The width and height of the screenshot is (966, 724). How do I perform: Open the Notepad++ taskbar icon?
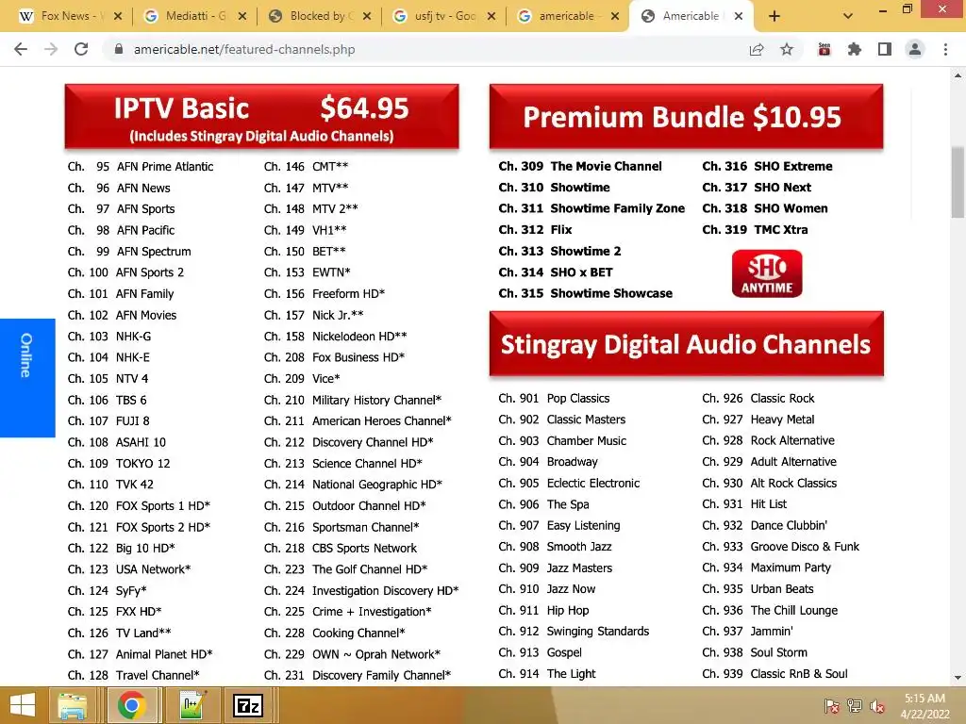click(x=192, y=705)
